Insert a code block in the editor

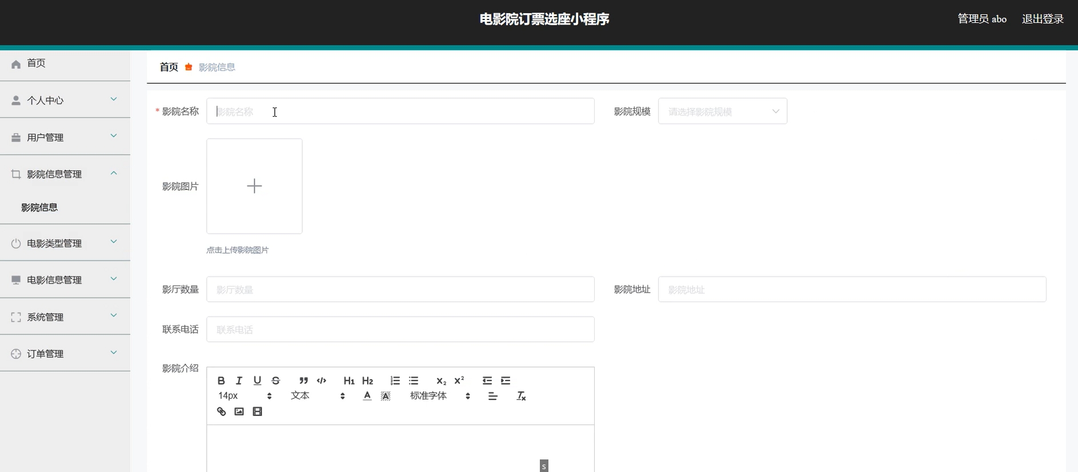[322, 381]
